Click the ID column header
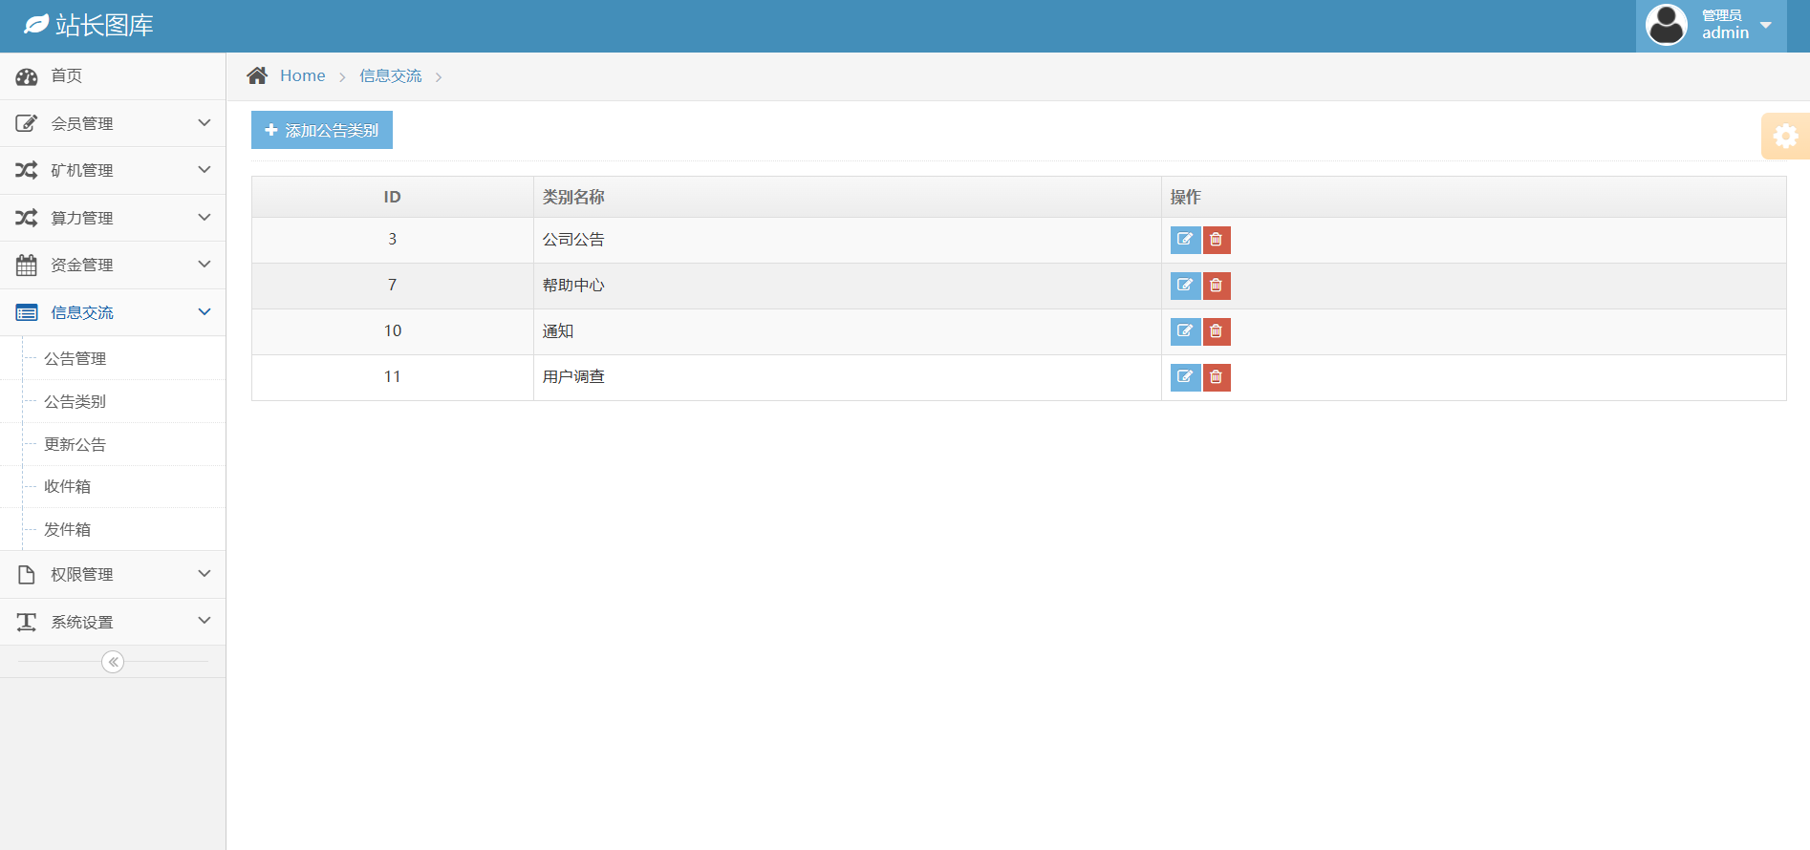The width and height of the screenshot is (1810, 850). 392,198
